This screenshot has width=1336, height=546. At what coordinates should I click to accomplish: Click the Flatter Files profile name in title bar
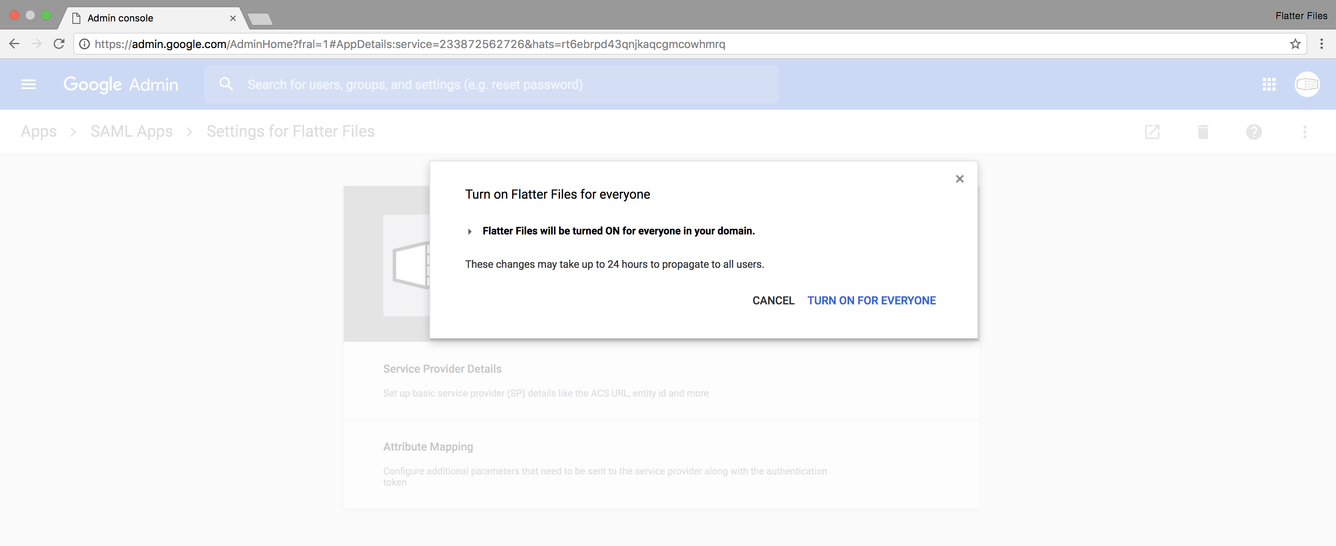pyautogui.click(x=1301, y=16)
